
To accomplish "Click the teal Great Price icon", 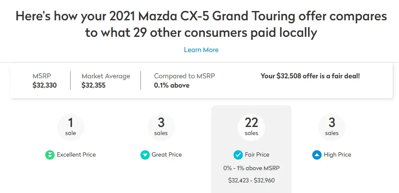I will coord(145,155).
